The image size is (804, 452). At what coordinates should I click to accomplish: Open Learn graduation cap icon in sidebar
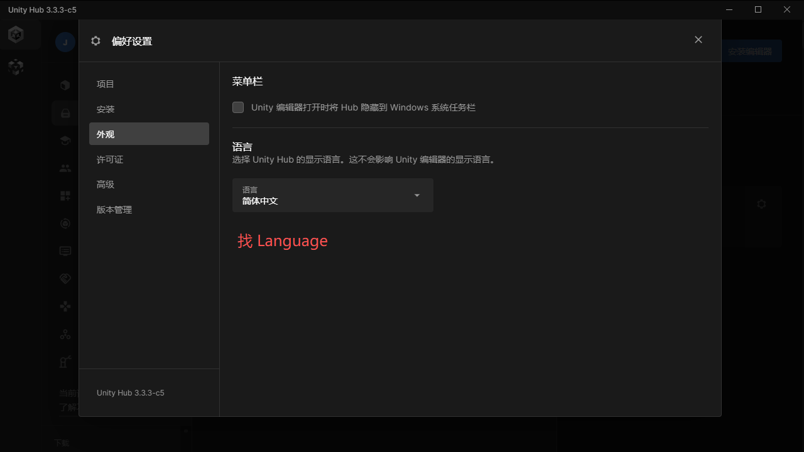[65, 141]
